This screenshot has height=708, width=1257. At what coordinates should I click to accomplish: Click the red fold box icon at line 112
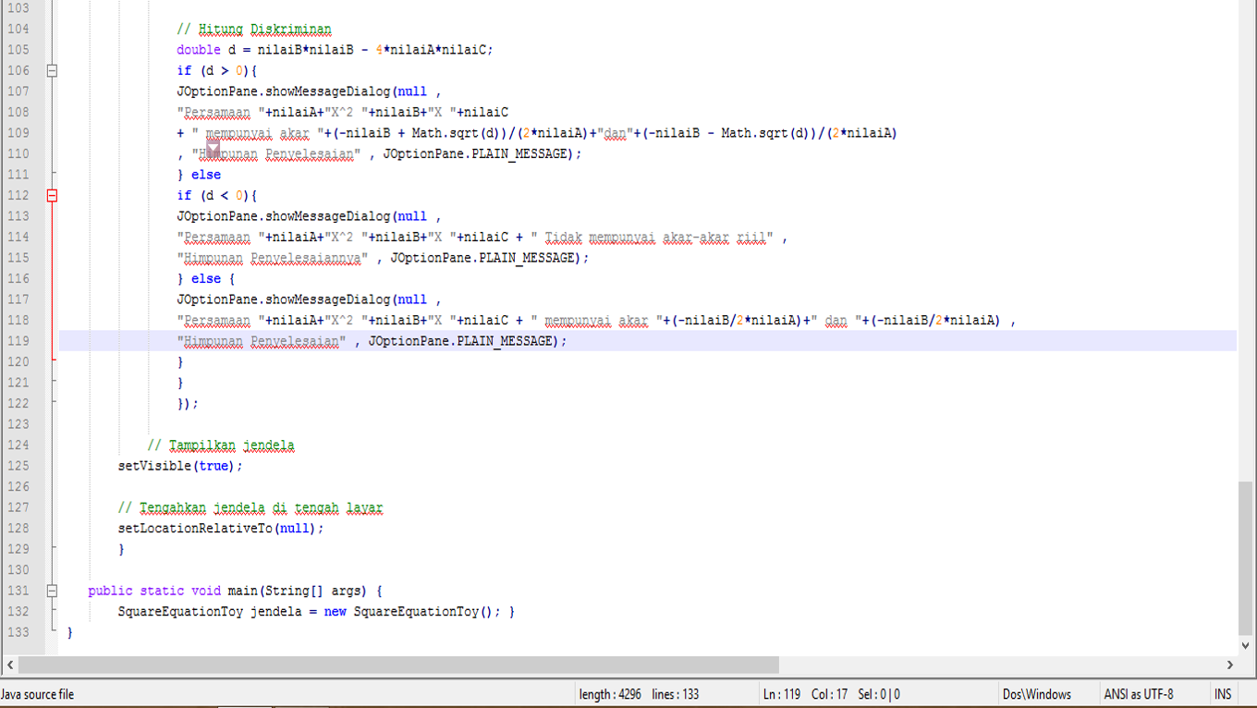[52, 195]
